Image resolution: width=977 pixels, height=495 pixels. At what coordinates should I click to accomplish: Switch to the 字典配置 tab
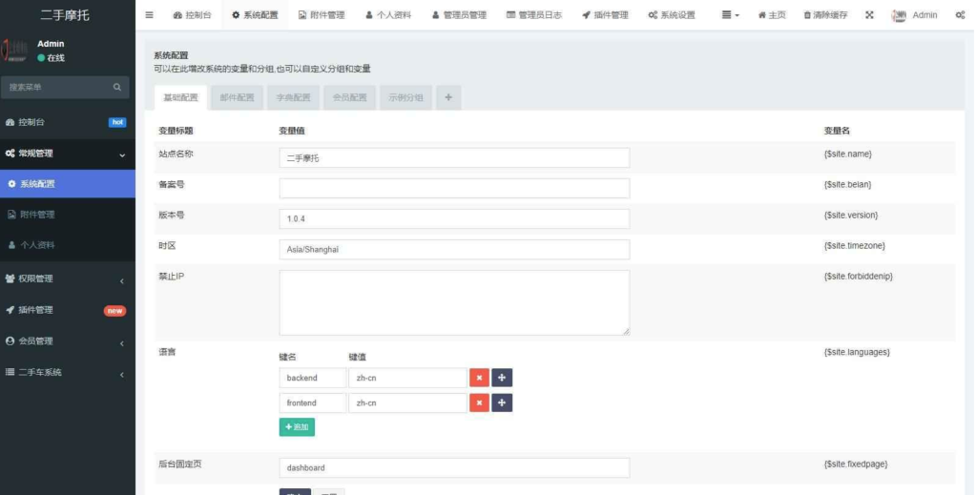coord(293,97)
